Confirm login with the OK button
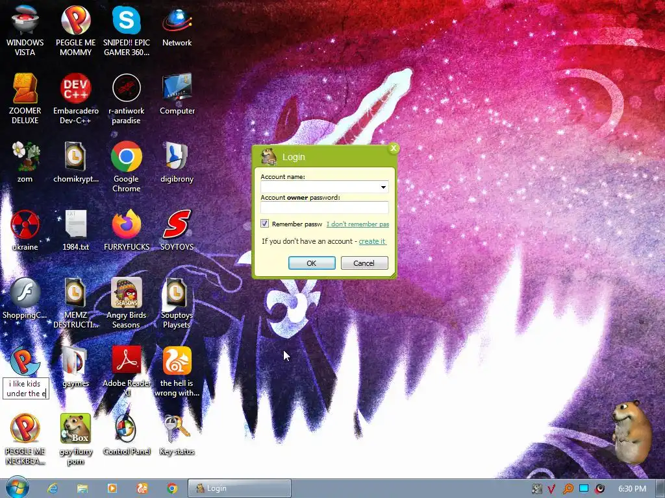The image size is (665, 498). click(x=312, y=263)
